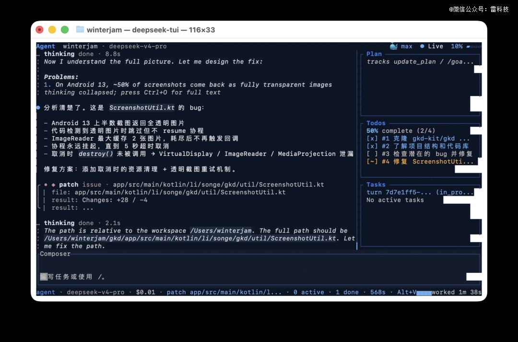Click the blue bullet before 分析清楚了
The height and width of the screenshot is (342, 518).
pos(38,108)
